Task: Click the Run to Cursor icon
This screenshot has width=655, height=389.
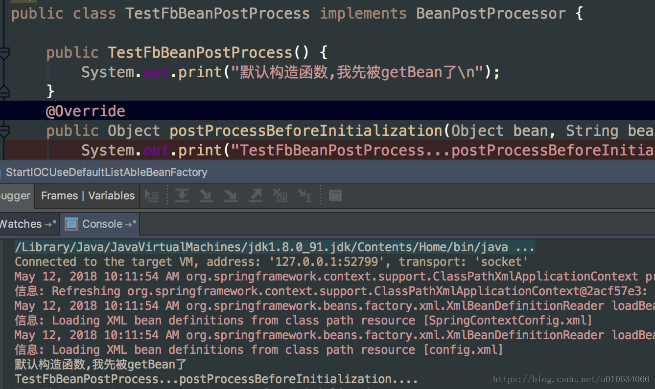Action: (x=304, y=196)
